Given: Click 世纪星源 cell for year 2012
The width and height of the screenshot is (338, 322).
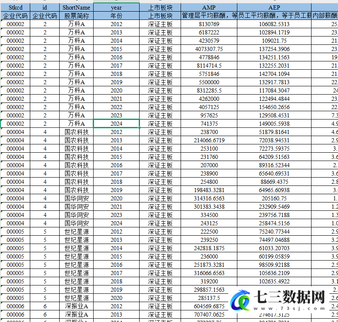Looking at the screenshot, I should click(x=76, y=232).
